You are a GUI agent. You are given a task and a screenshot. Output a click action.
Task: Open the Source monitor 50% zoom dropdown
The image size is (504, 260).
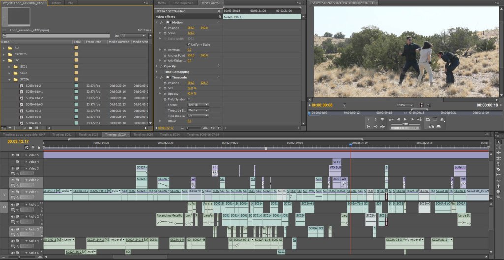[405, 105]
